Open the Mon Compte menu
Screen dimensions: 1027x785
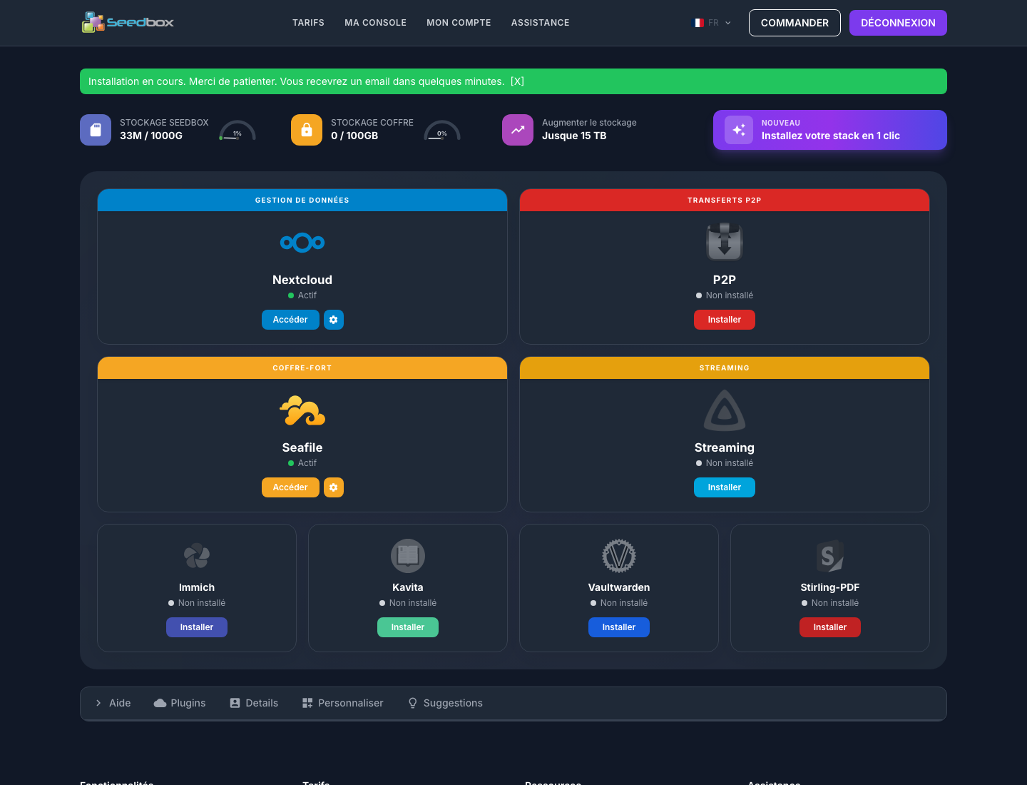click(x=459, y=23)
